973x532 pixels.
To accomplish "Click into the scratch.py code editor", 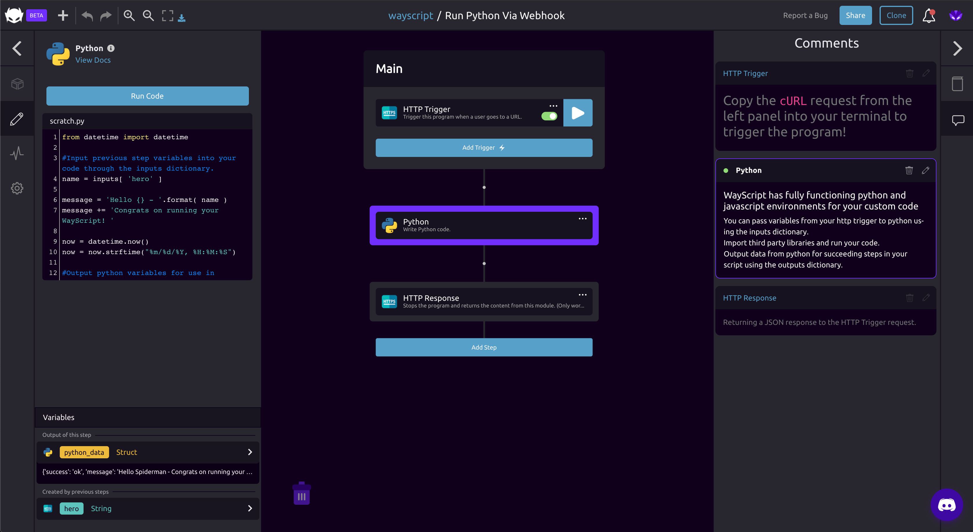I will tap(147, 205).
